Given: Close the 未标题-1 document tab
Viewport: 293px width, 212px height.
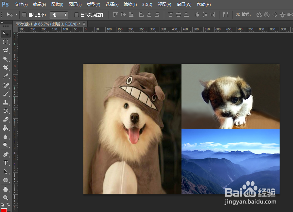Looking at the screenshot, I should (x=84, y=24).
